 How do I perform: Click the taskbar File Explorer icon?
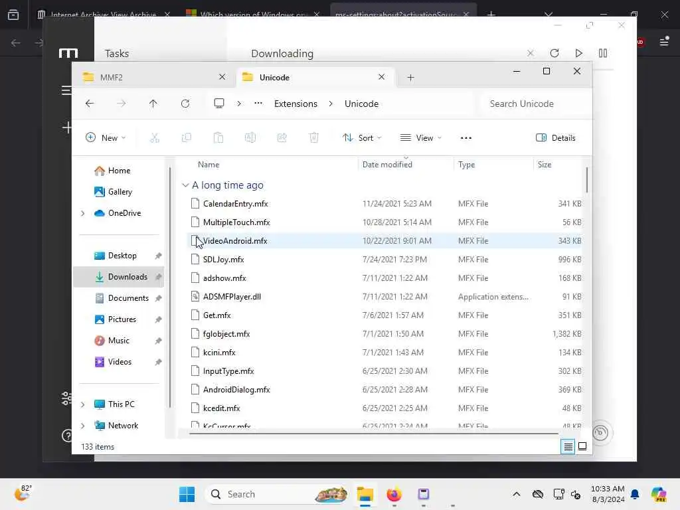pyautogui.click(x=365, y=494)
